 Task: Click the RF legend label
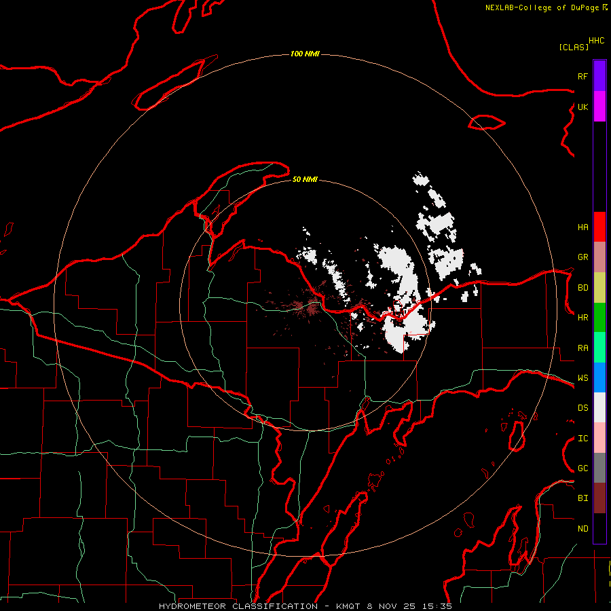click(582, 76)
